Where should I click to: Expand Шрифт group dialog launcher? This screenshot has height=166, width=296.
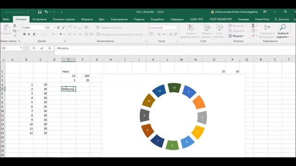65,41
